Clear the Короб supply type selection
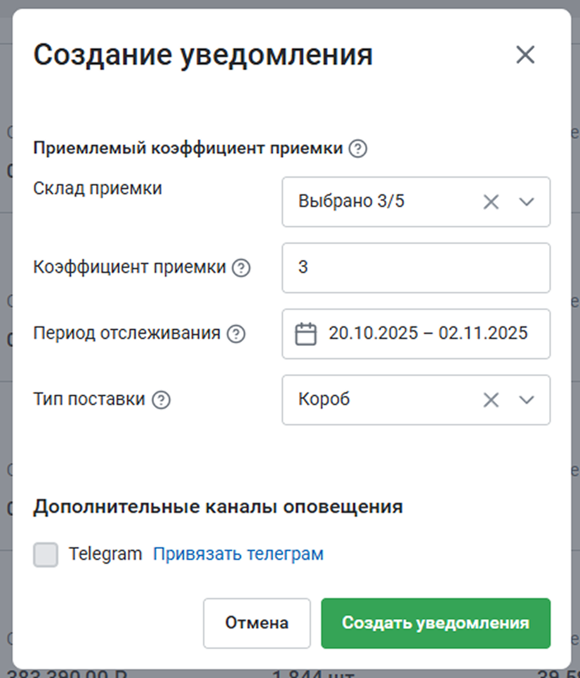 coord(491,400)
